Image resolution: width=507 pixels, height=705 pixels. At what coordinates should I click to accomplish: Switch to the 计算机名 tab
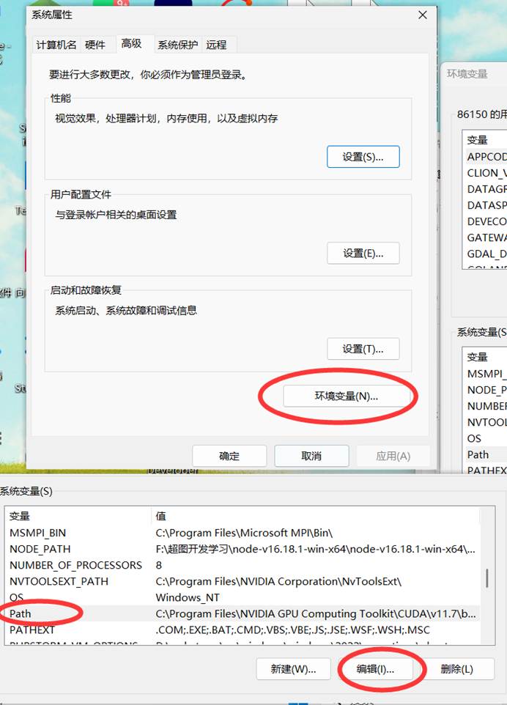pyautogui.click(x=56, y=45)
